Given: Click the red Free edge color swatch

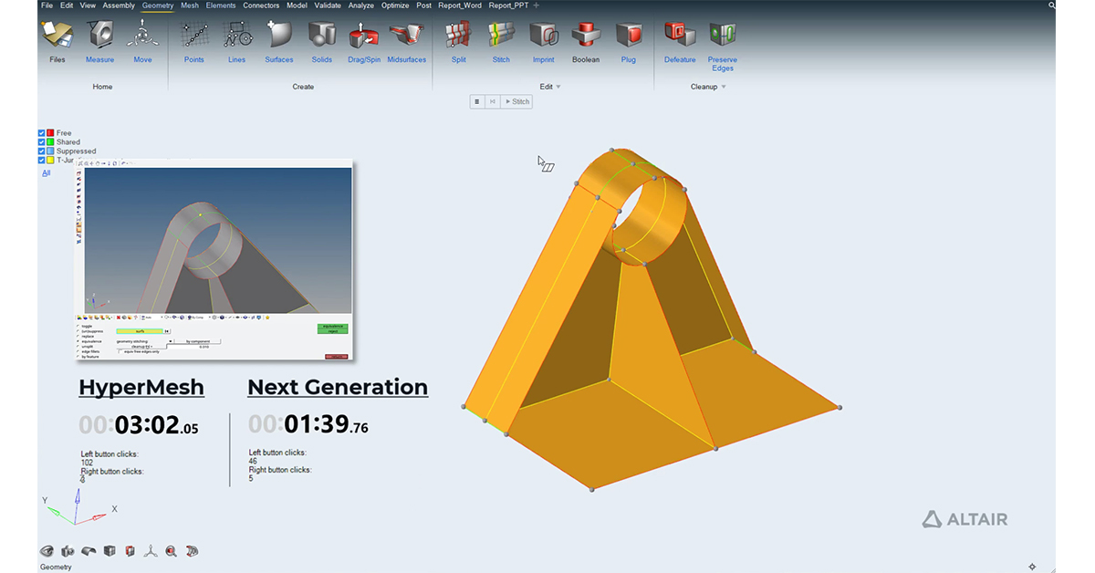Looking at the screenshot, I should click(x=50, y=133).
